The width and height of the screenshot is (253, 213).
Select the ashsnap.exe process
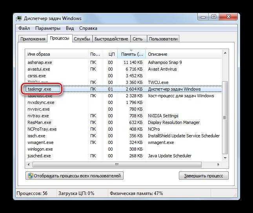[40, 62]
